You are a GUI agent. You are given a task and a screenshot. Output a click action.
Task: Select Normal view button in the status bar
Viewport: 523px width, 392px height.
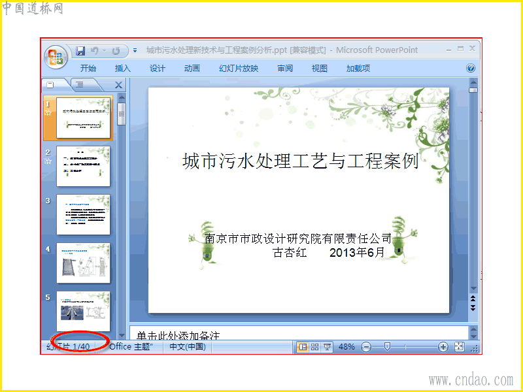coord(303,347)
